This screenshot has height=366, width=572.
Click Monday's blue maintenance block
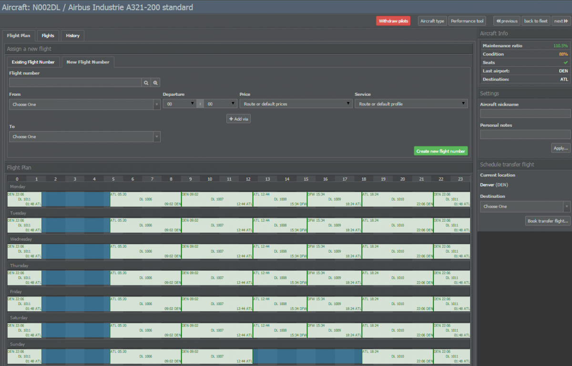76,199
